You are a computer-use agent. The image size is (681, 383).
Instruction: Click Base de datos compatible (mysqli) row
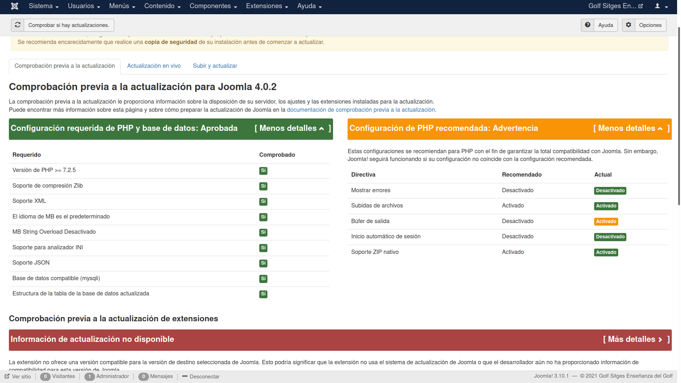[169, 279]
